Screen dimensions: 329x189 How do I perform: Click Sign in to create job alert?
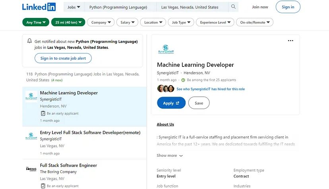[63, 58]
